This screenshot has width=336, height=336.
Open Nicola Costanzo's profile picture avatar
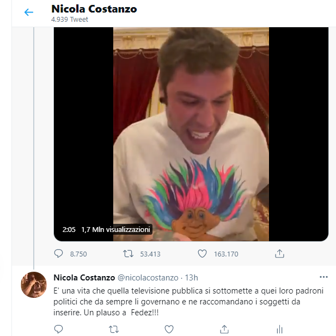pos(34,284)
